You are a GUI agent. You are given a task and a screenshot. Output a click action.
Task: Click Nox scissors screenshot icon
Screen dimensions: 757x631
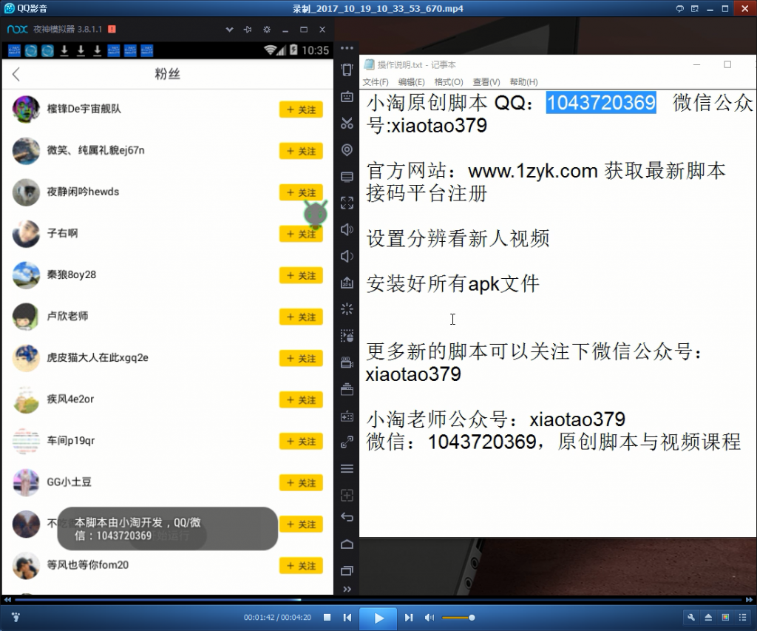click(347, 124)
